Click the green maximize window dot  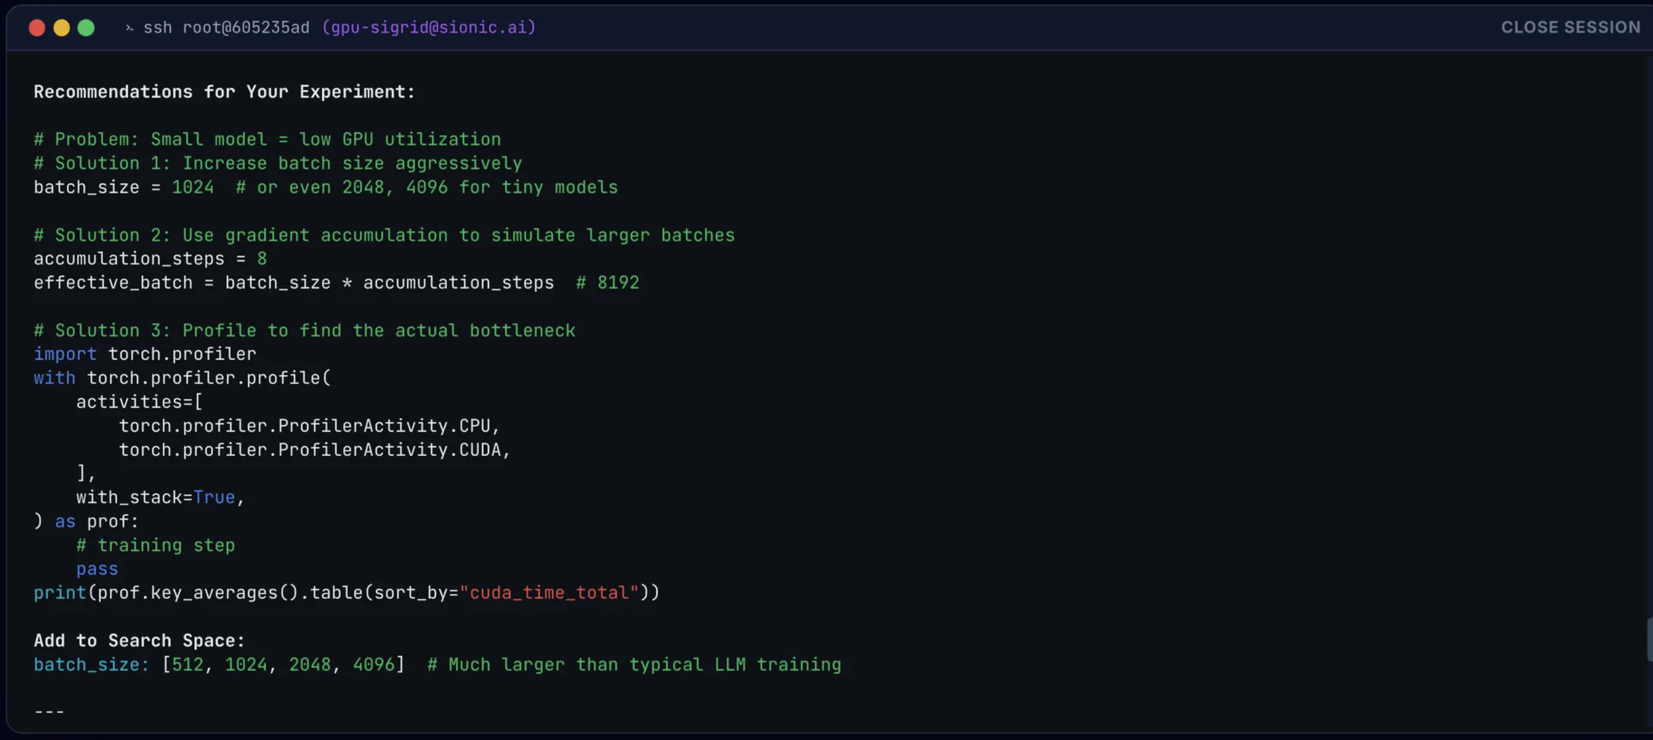pos(86,28)
